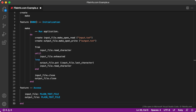Screen dimensions: 196x112
Task: Open the Search view icon
Action: (4, 17)
